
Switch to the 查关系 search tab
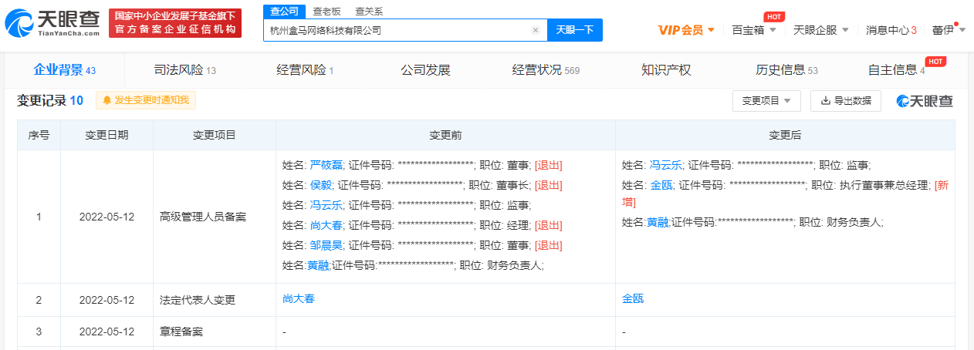click(x=369, y=11)
